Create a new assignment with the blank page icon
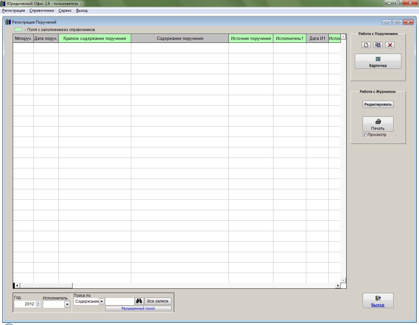 point(366,45)
